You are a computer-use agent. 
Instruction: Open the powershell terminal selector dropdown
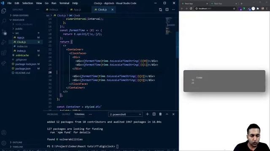(x=125, y=115)
